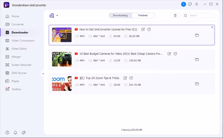Open Screen Recorder from sidebar

coord(18,65)
